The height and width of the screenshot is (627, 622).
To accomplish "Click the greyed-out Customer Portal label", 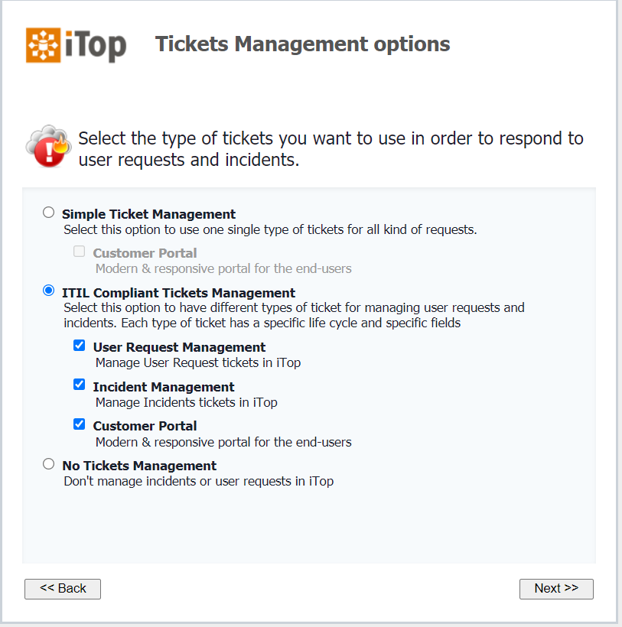I will [145, 253].
